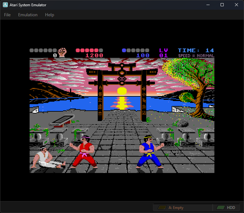Click the LV 01 level indicator
Viewport: 244px width, 213px height.
click(164, 53)
